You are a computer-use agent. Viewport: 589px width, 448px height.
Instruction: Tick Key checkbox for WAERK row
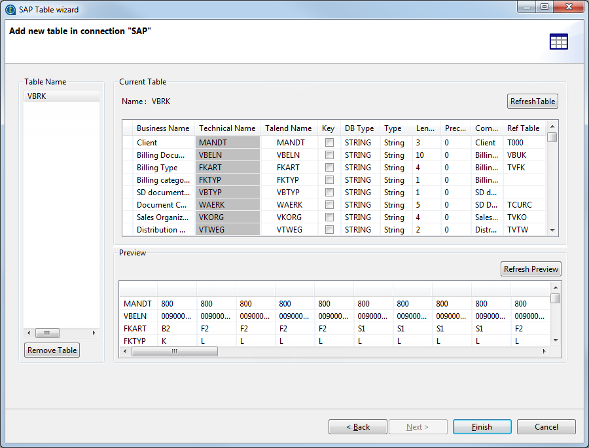(x=329, y=205)
